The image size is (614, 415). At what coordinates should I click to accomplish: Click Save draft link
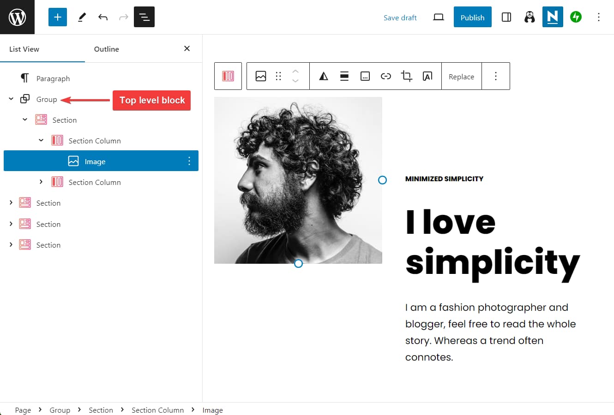pyautogui.click(x=400, y=18)
